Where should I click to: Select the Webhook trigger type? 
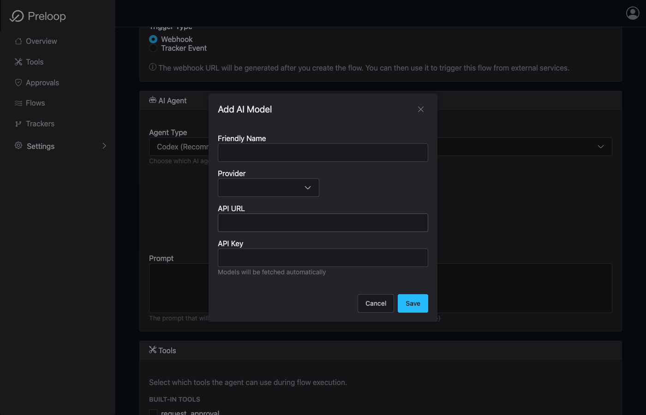click(153, 39)
